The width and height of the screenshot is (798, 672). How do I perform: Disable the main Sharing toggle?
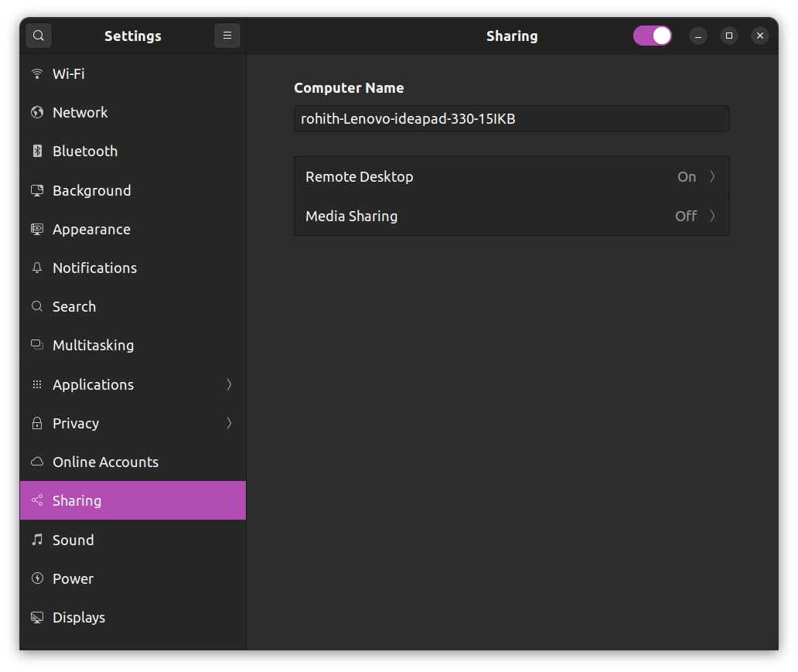652,36
